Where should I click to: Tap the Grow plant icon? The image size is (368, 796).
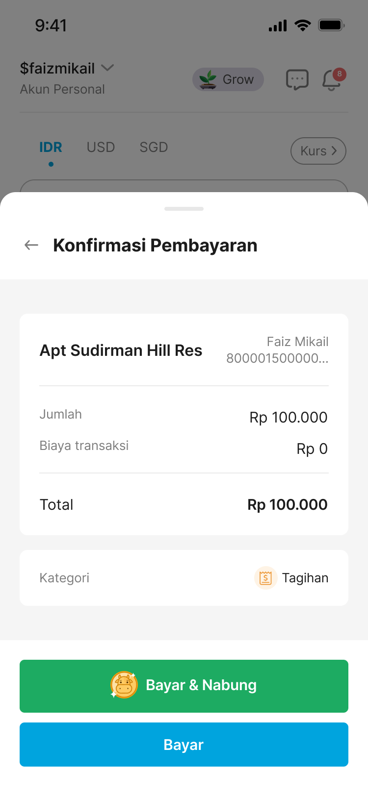[x=208, y=79]
